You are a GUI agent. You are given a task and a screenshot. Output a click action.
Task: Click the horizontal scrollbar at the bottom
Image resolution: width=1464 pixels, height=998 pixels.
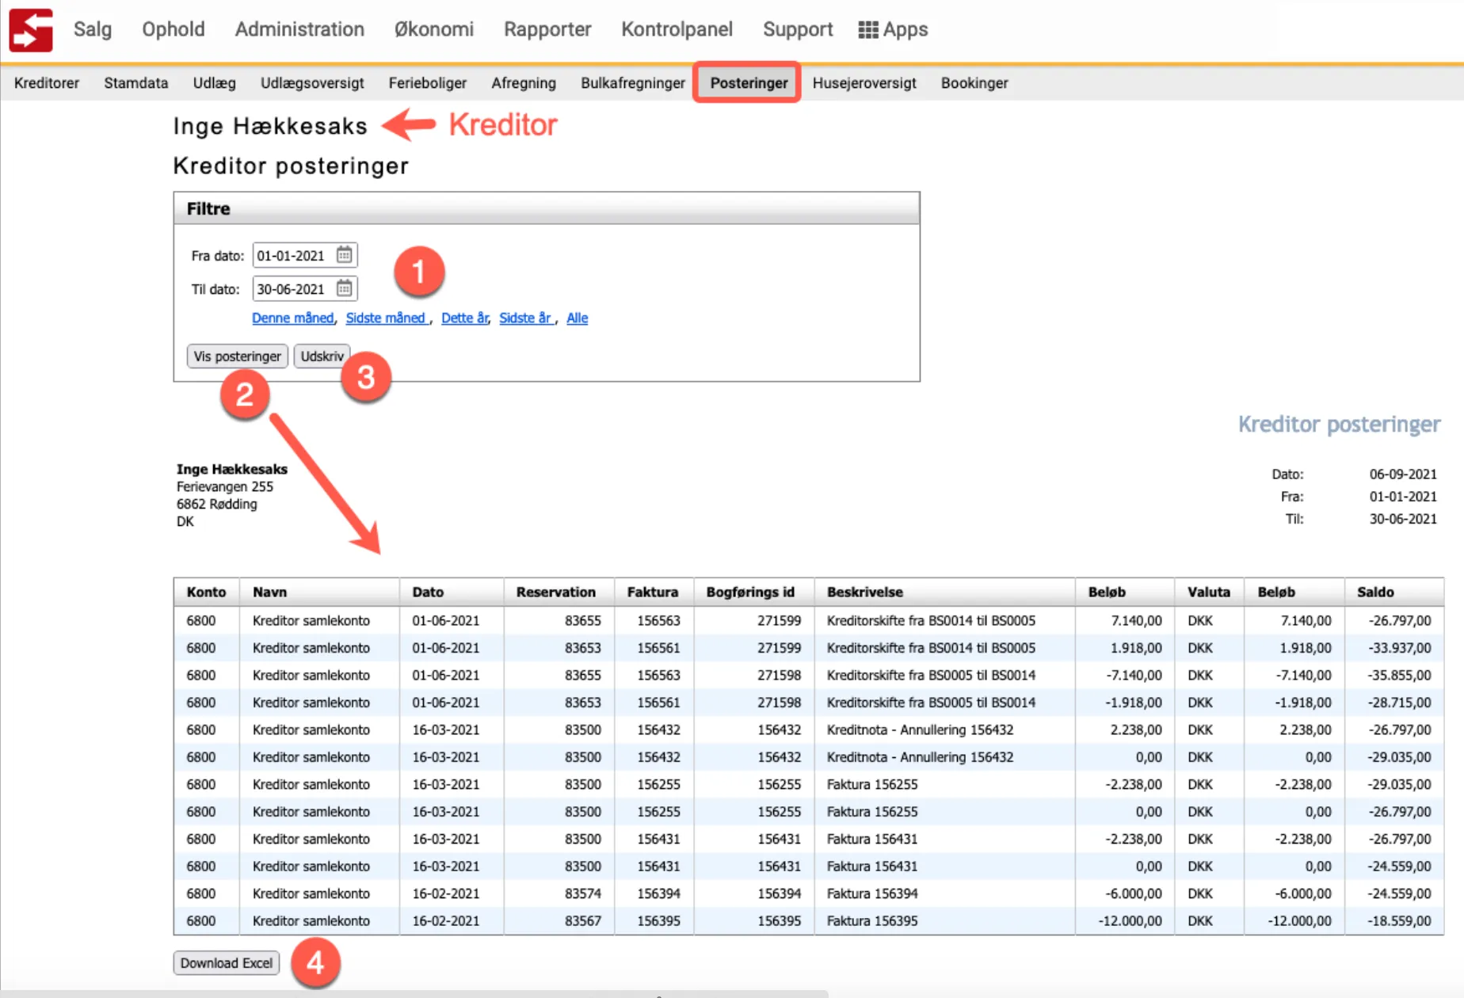point(414,993)
